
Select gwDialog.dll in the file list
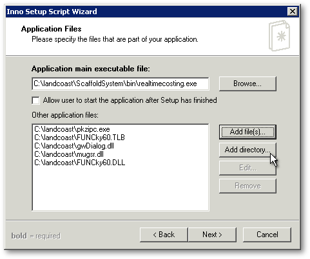(x=74, y=146)
